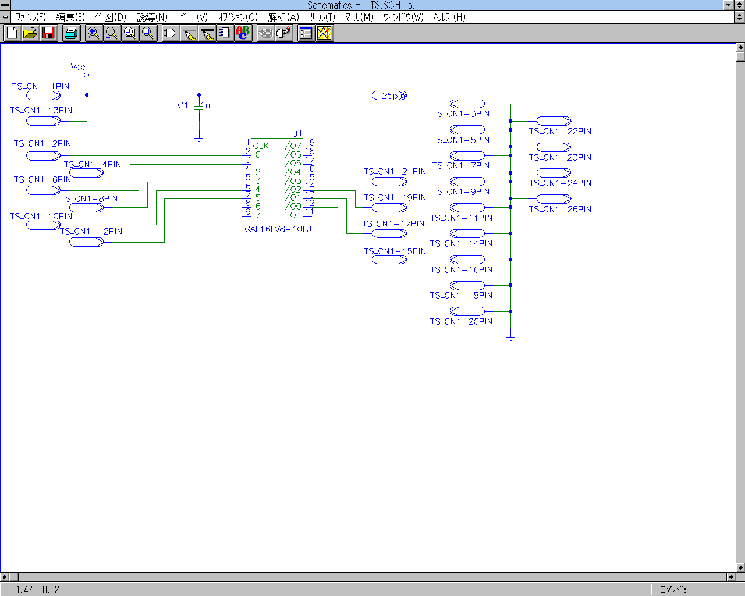Save the schematic using the floppy disk icon

coord(49,33)
